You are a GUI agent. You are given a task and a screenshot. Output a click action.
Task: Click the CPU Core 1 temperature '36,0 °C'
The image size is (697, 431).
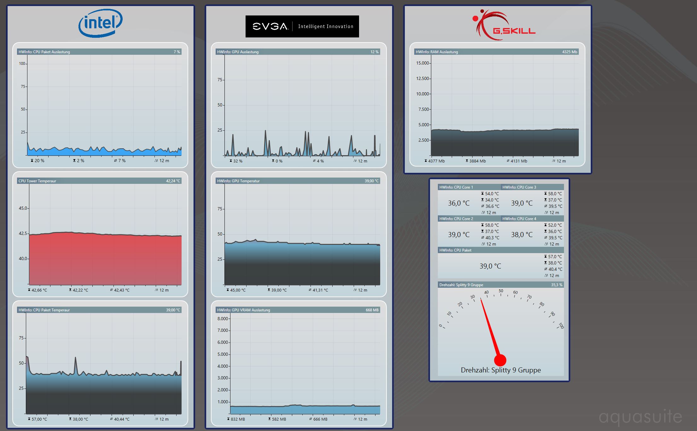[x=459, y=203]
